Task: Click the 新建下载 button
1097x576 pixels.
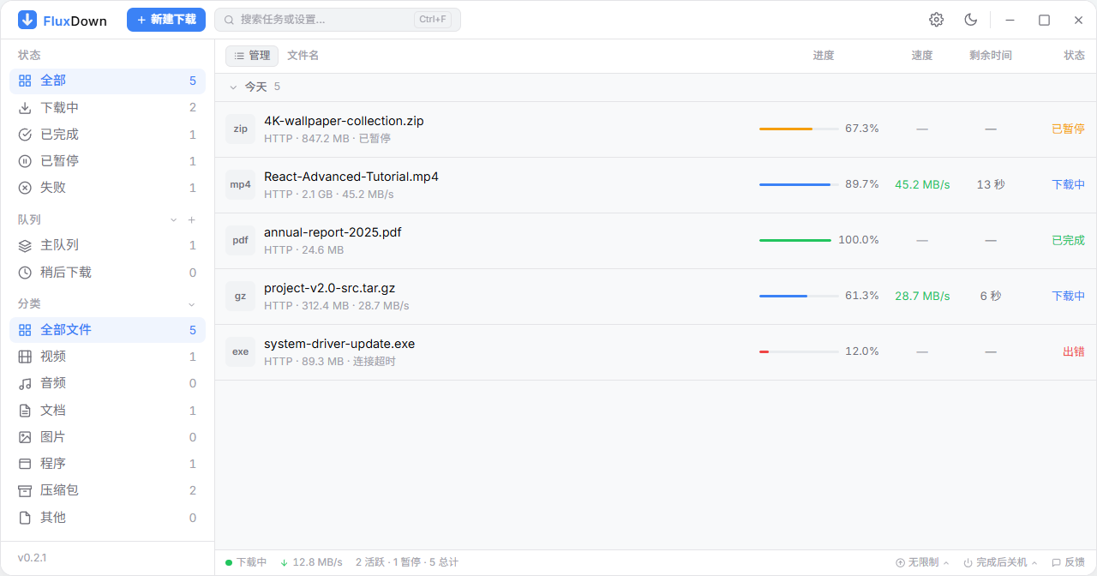Action: click(166, 20)
